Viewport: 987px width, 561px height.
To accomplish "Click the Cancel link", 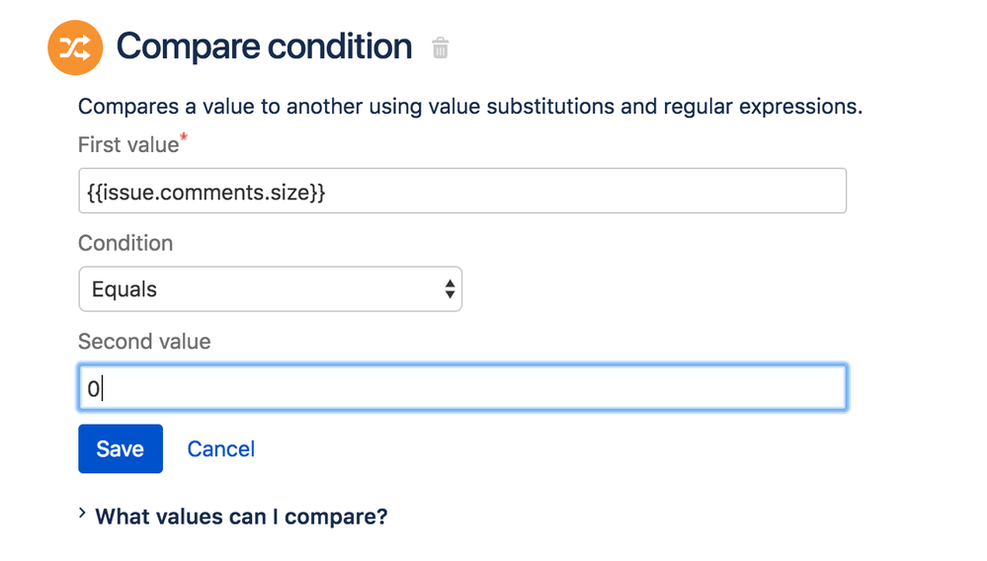I will pyautogui.click(x=220, y=449).
